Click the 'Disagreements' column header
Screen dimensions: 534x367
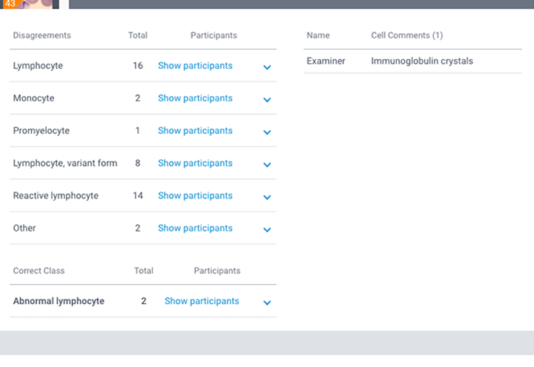pyautogui.click(x=42, y=36)
